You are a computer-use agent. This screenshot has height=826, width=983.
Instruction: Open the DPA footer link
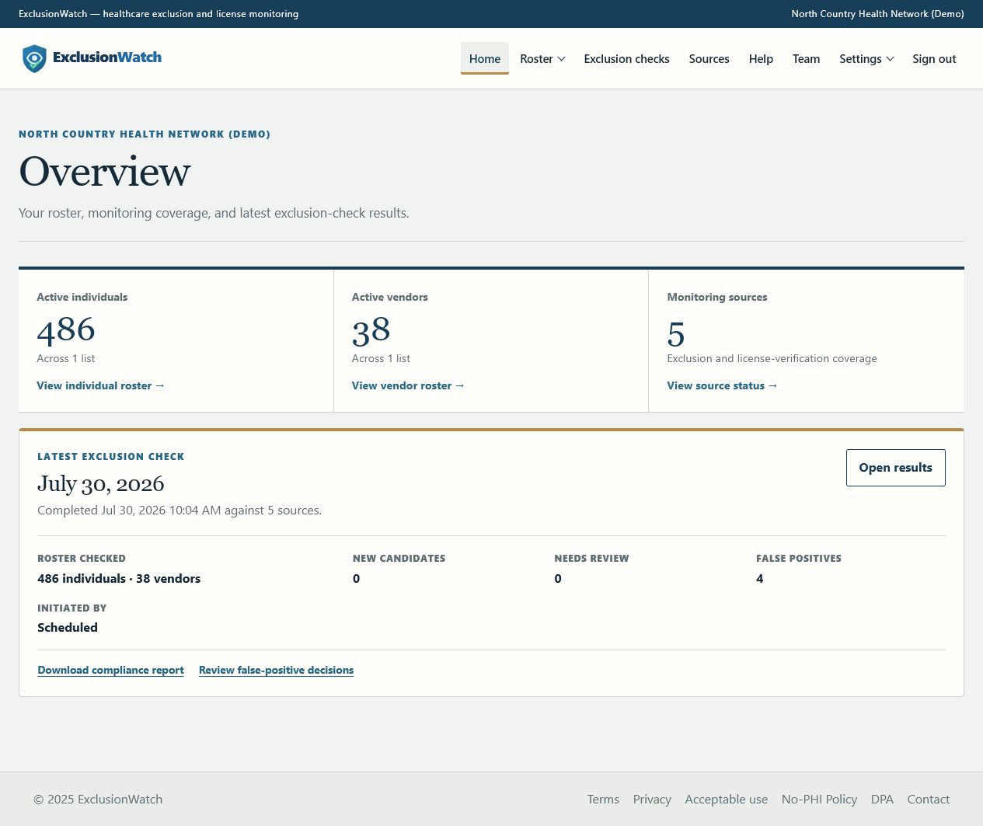point(882,800)
